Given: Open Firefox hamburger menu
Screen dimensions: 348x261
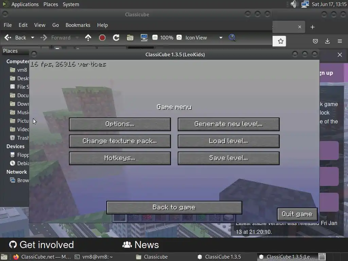Looking at the screenshot, I should tap(340, 41).
